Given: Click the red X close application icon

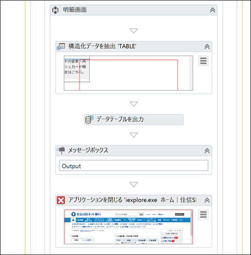Looking at the screenshot, I should click(61, 200).
